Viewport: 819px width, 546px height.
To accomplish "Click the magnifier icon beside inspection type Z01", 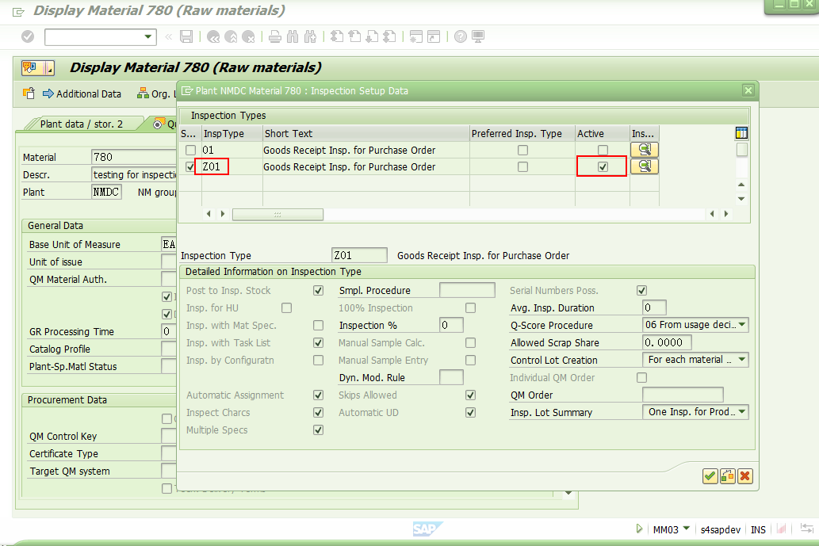I will [644, 166].
